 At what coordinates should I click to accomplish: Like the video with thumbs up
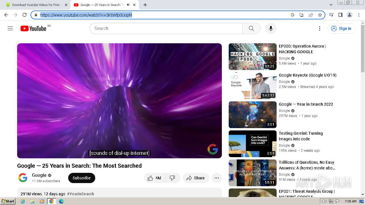[x=154, y=178]
